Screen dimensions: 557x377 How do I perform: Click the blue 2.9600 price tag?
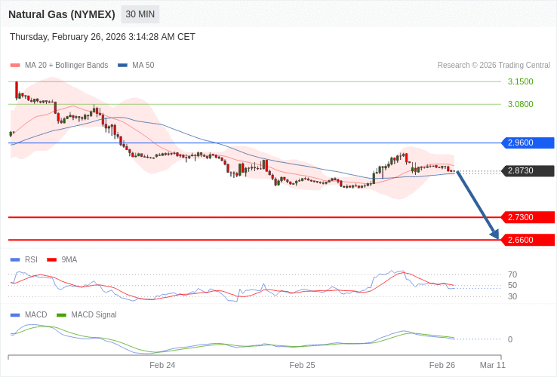pyautogui.click(x=528, y=143)
